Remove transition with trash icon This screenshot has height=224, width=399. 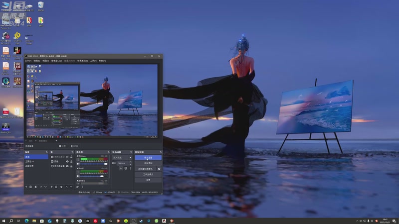pyautogui.click(x=126, y=168)
